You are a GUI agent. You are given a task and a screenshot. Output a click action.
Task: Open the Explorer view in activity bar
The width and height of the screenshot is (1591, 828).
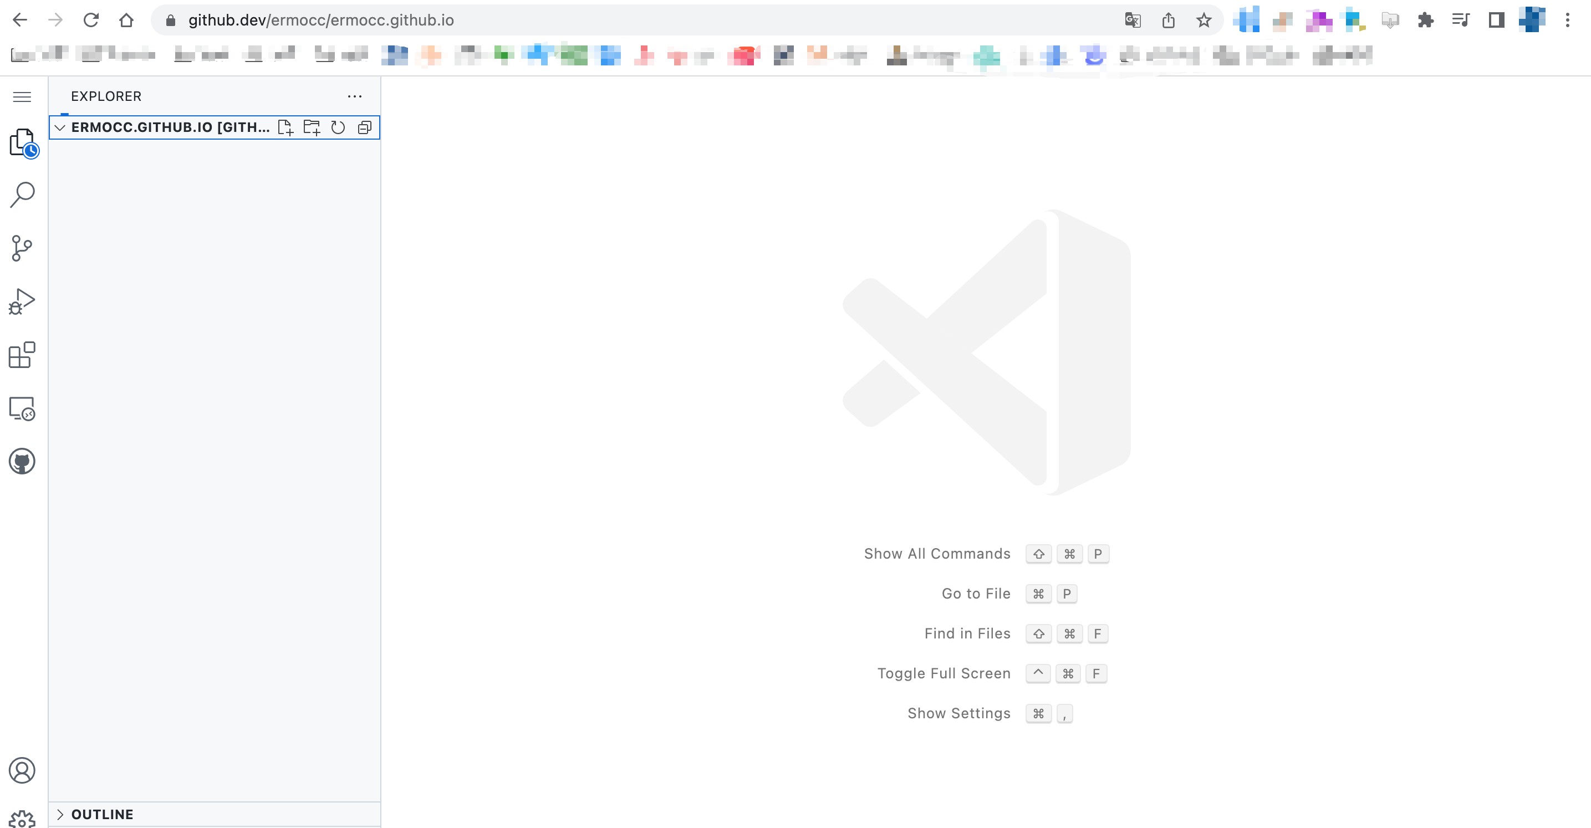pos(23,143)
